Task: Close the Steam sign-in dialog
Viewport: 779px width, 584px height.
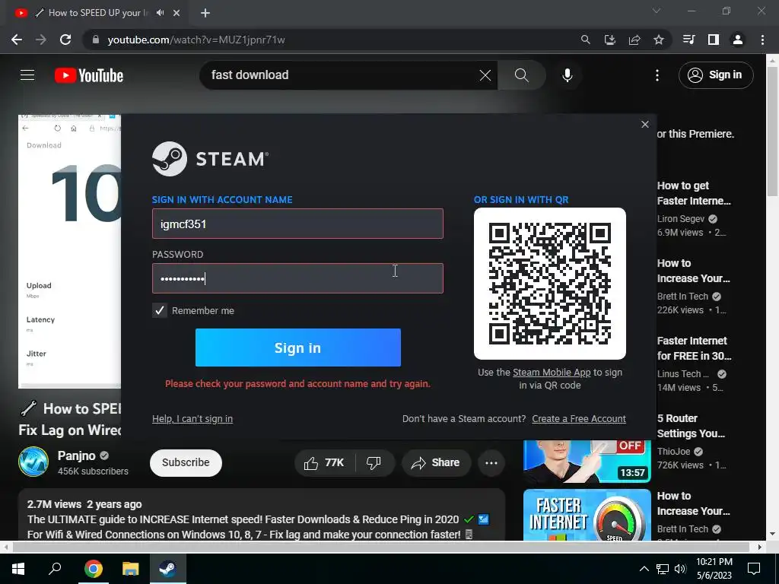Action: (x=645, y=124)
